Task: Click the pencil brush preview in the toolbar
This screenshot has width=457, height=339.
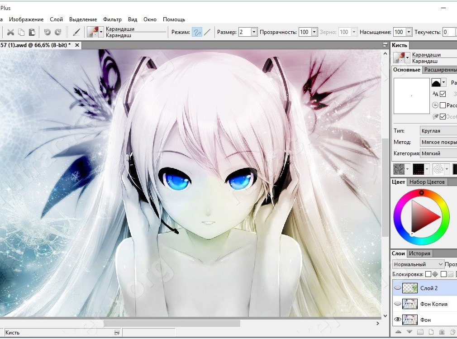Action: [x=93, y=32]
